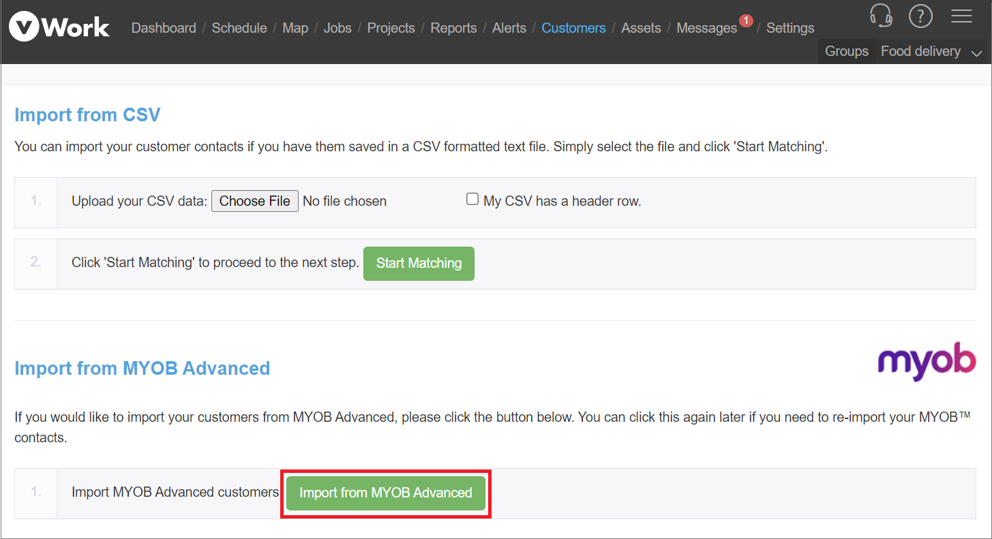Click the Start Matching button

pos(419,263)
